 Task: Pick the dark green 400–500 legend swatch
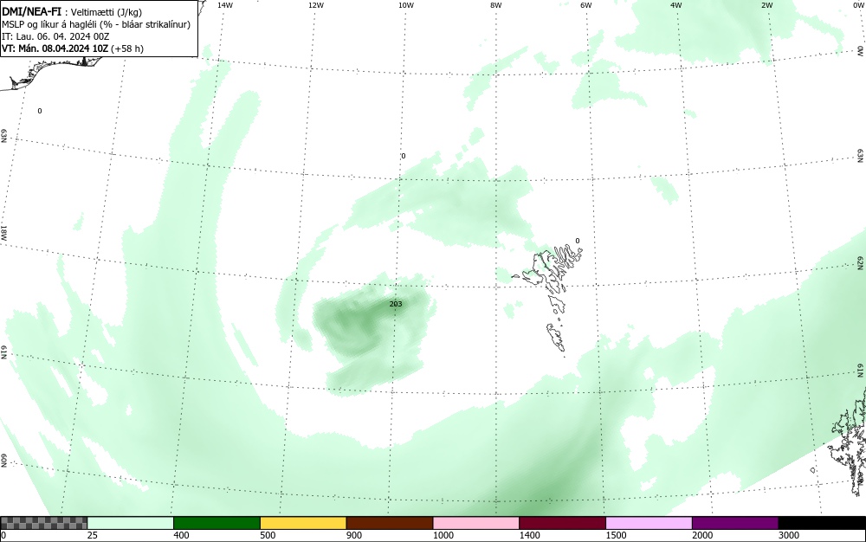(216, 523)
